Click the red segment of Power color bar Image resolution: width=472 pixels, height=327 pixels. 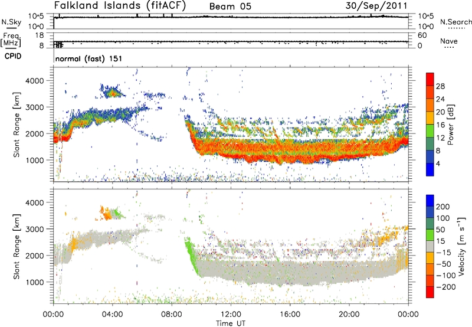[430, 79]
